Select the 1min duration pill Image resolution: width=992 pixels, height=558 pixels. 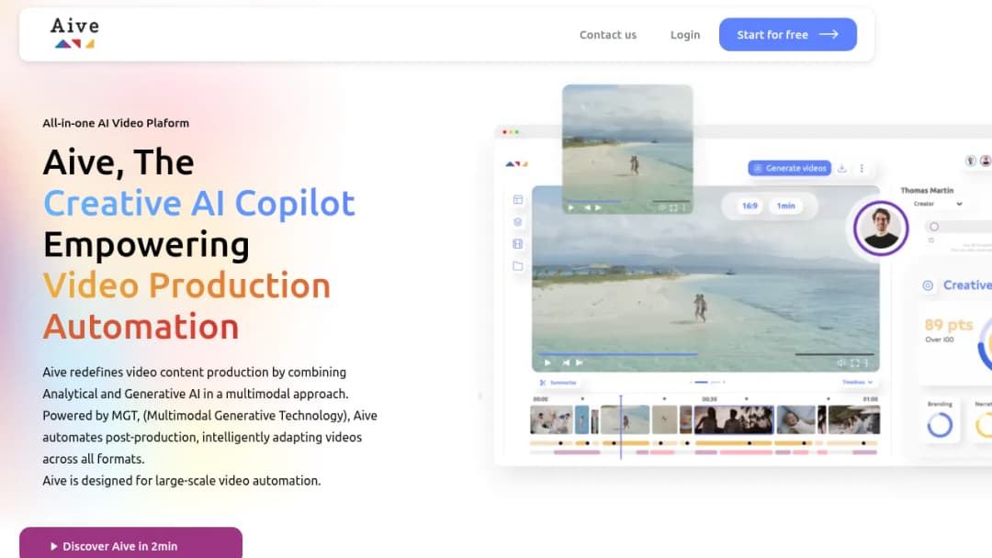[x=785, y=206]
